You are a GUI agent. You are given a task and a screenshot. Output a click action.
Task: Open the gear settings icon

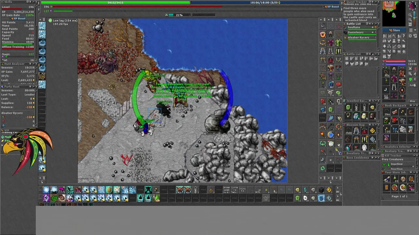click(410, 36)
